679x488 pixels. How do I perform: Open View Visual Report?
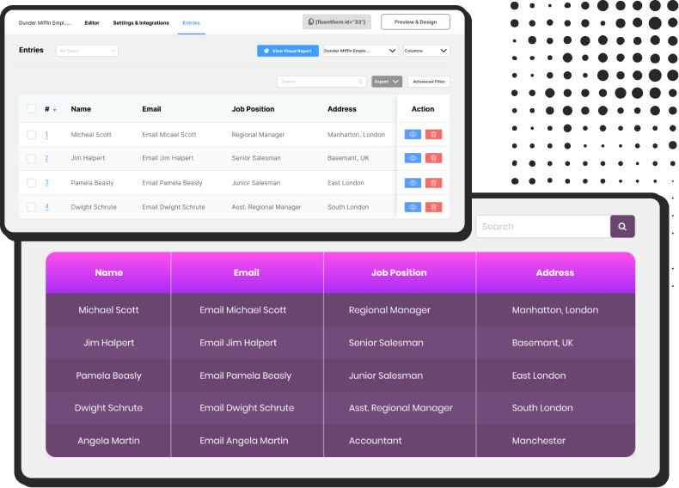click(288, 51)
